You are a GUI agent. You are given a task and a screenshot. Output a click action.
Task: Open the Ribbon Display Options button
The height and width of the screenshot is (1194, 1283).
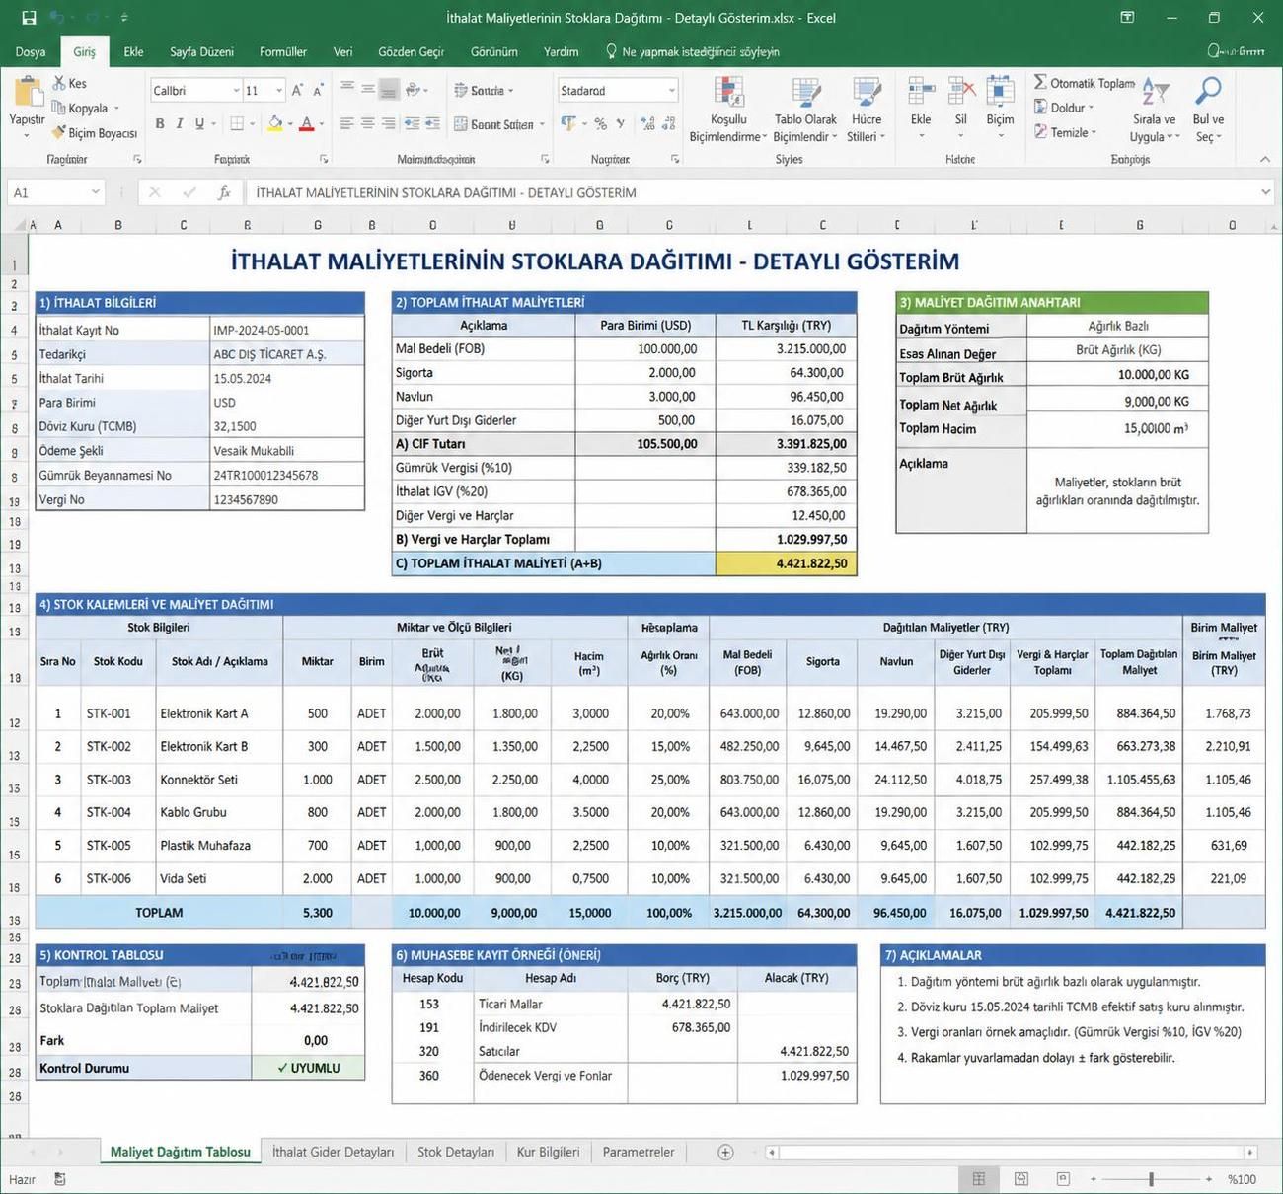coord(1127,17)
